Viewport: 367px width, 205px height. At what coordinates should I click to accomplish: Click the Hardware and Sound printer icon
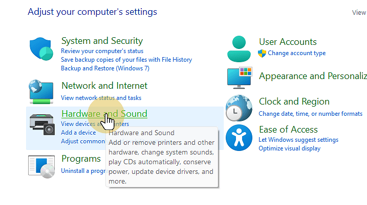[42, 123]
